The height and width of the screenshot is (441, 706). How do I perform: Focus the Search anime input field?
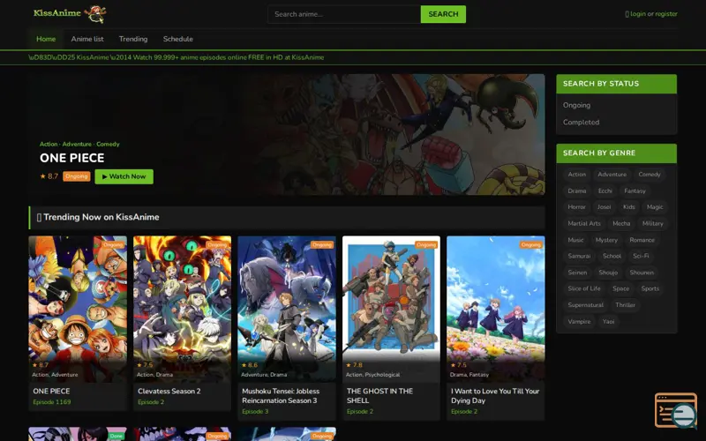(344, 14)
